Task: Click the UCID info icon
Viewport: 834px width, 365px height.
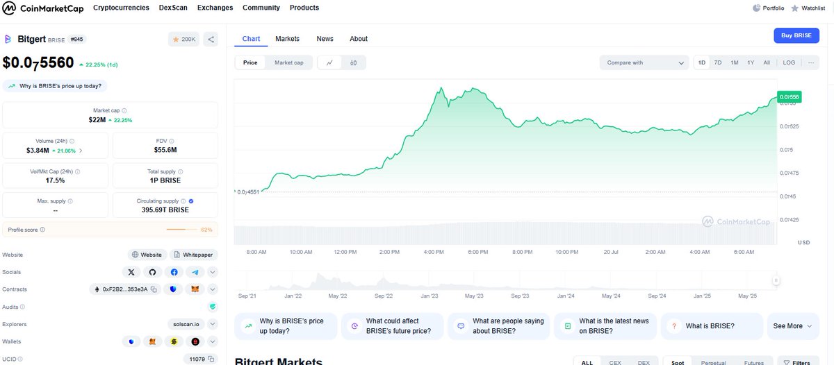Action: coord(20,359)
